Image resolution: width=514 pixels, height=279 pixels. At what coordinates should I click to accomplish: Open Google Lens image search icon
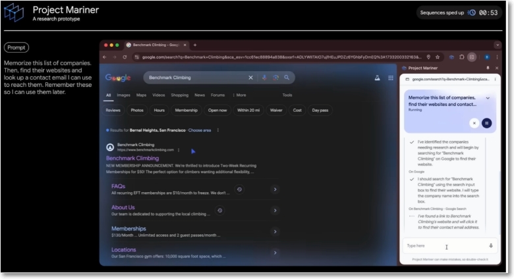point(275,78)
